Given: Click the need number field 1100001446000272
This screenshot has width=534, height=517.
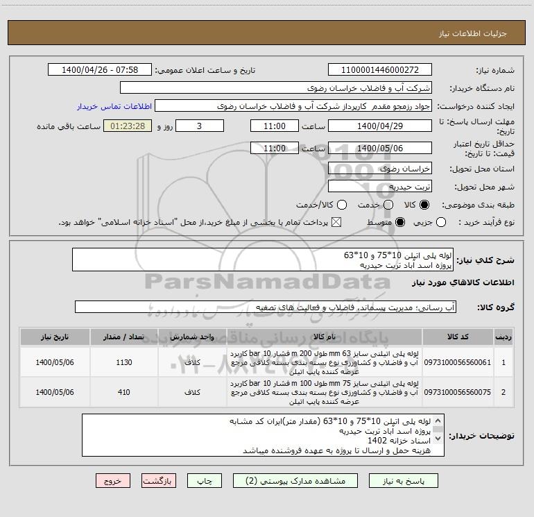Looking at the screenshot, I should point(380,70).
